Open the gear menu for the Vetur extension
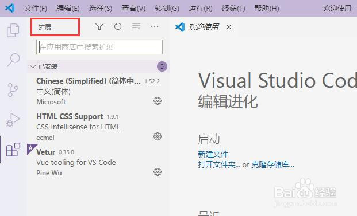Image resolution: width=357 pixels, height=216 pixels. (x=158, y=172)
